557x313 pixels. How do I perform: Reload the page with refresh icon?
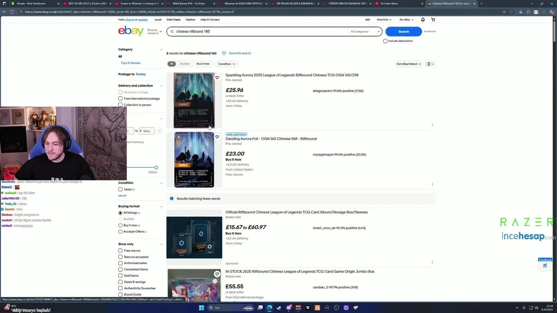12,12
